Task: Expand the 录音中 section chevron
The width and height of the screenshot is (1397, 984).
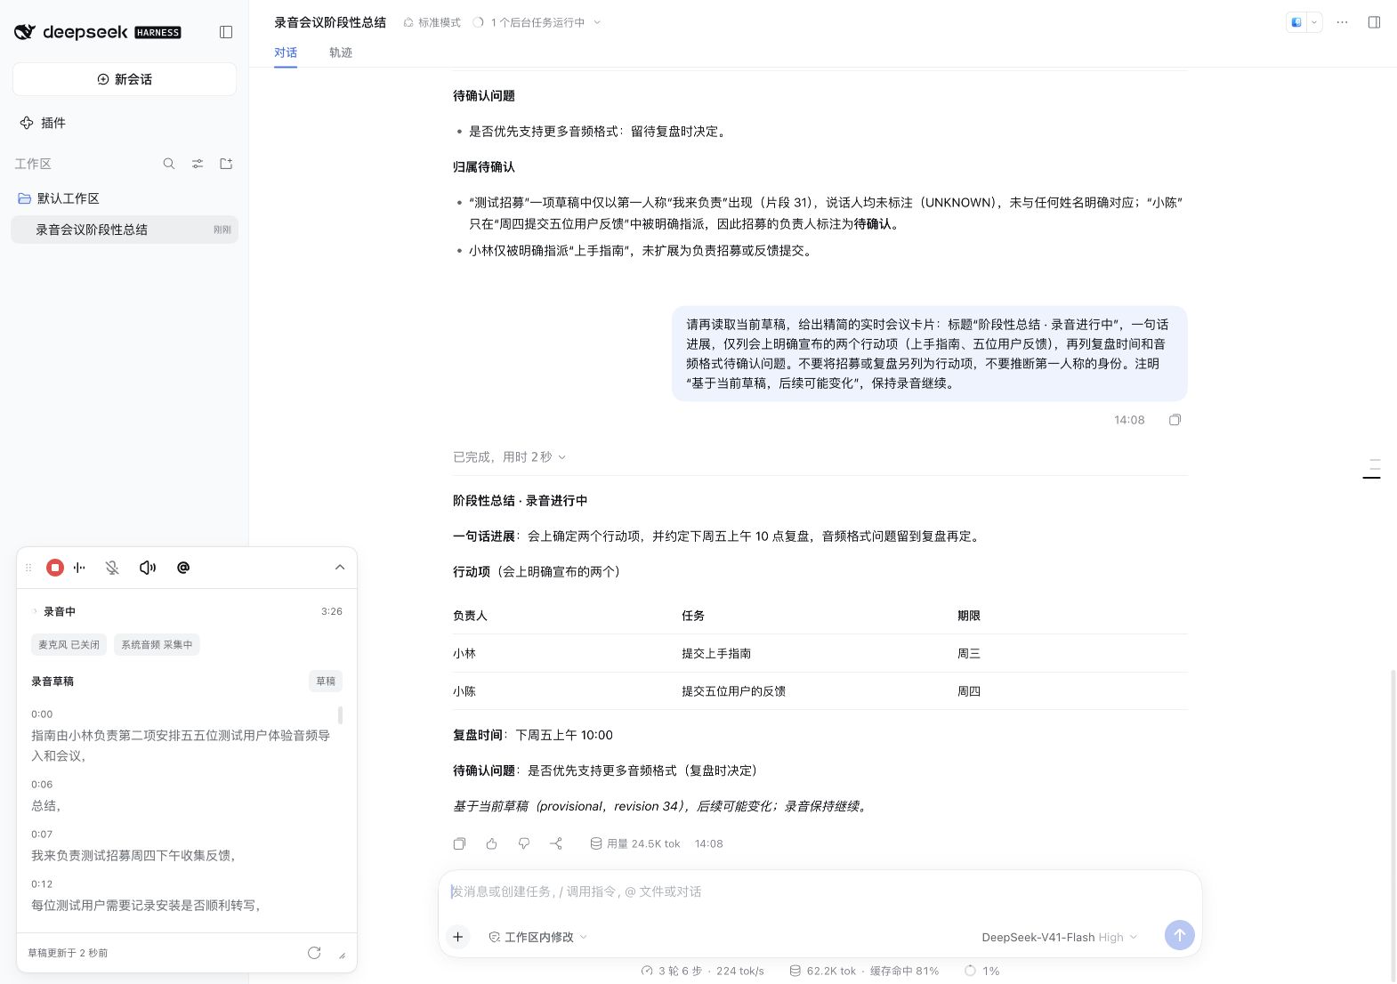Action: 35,611
